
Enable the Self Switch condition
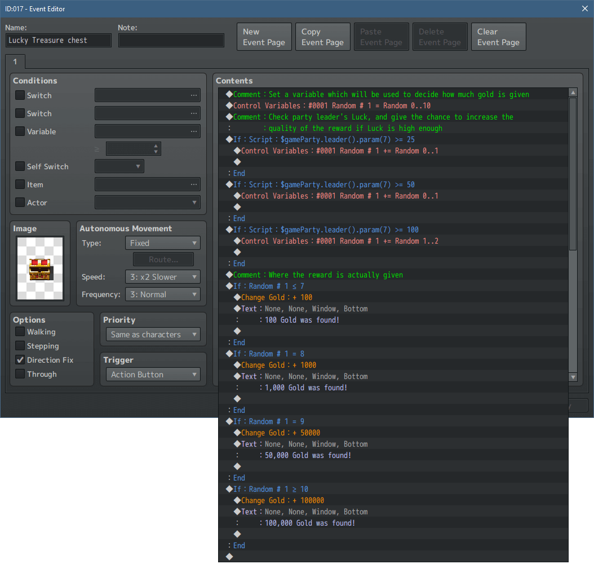[19, 166]
